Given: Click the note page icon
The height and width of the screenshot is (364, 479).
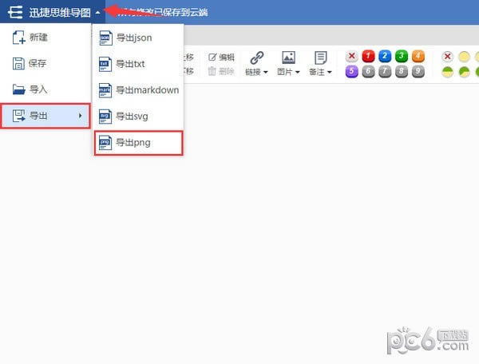Looking at the screenshot, I should [x=320, y=57].
